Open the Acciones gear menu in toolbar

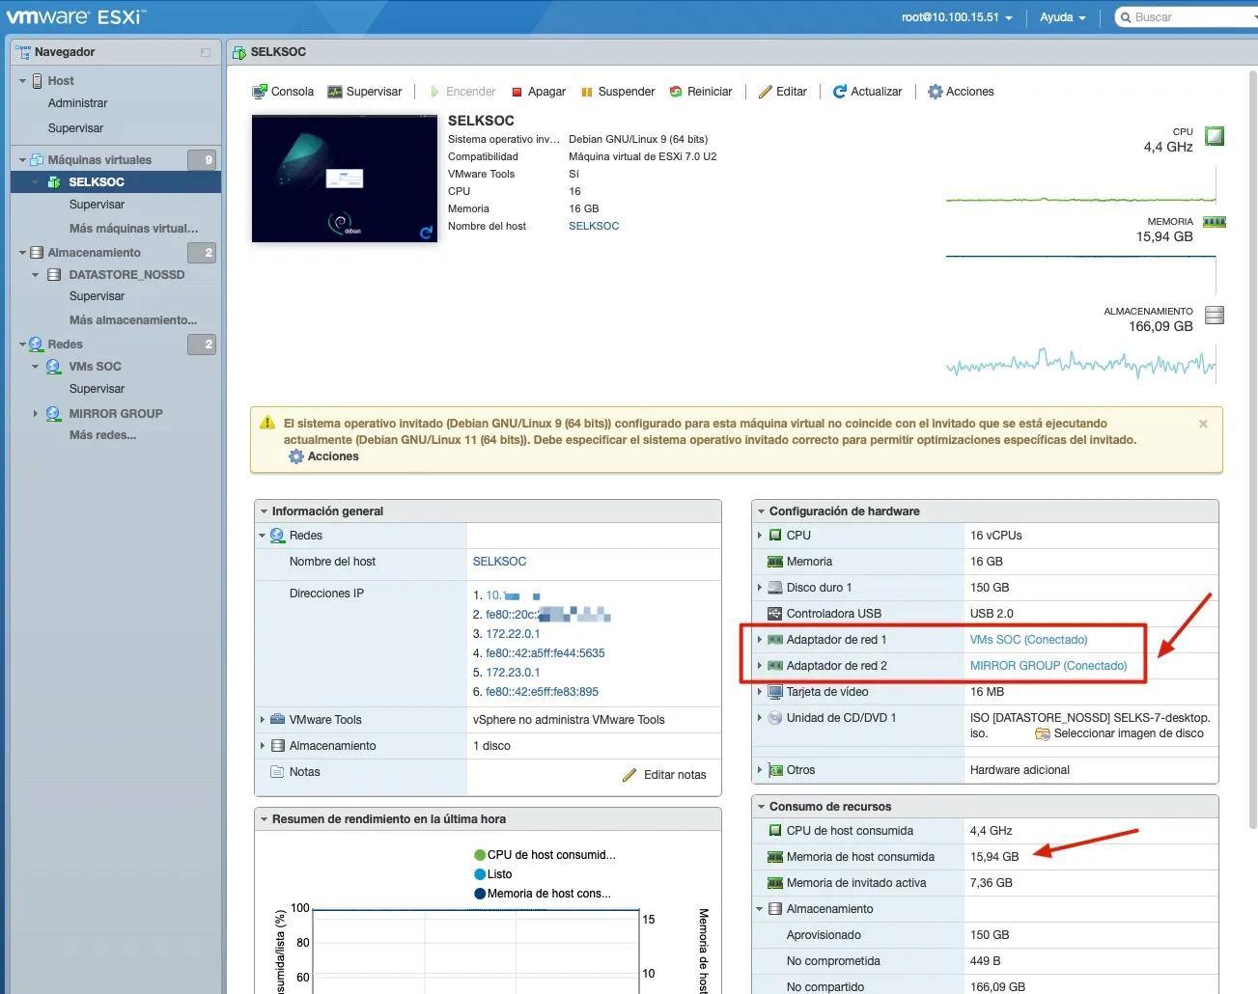tap(961, 92)
